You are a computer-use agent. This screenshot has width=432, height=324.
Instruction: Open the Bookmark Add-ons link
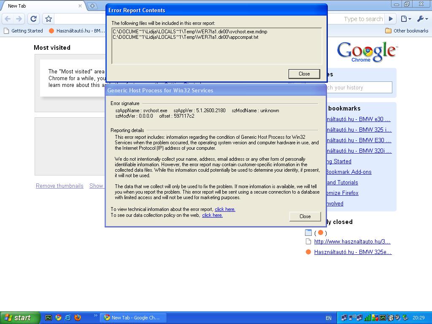click(349, 172)
